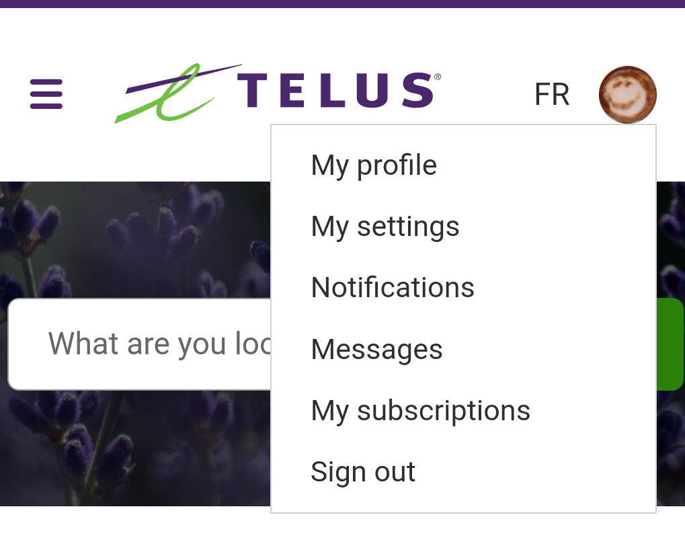This screenshot has height=550, width=685.
Task: Go to Notifications
Action: click(x=393, y=288)
